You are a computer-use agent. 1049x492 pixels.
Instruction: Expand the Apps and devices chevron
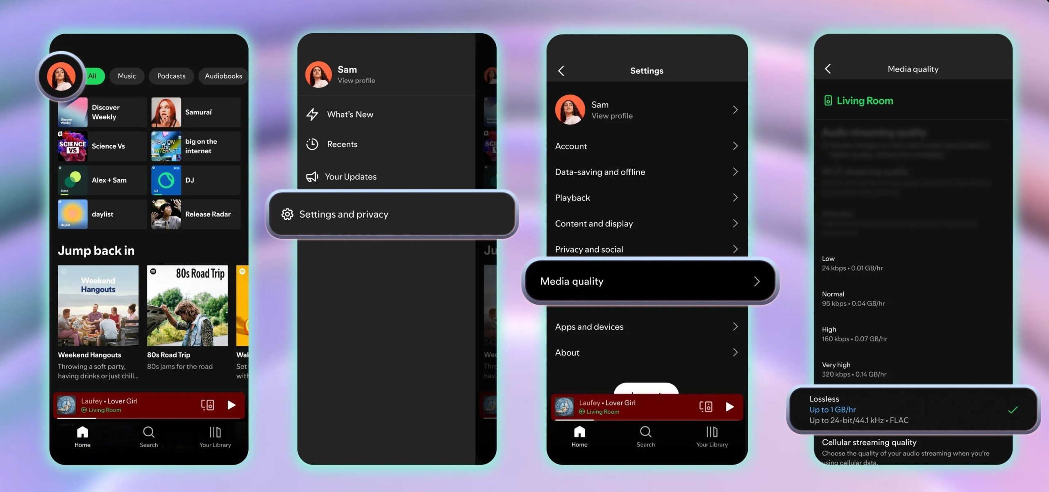735,327
